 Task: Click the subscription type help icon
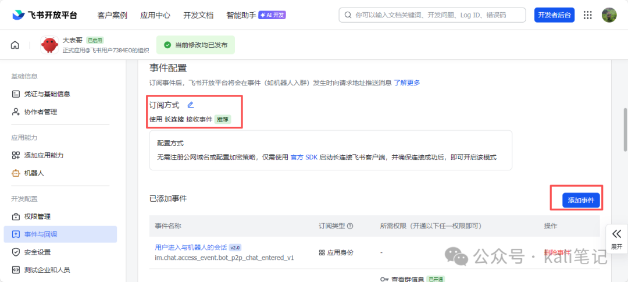(x=350, y=226)
